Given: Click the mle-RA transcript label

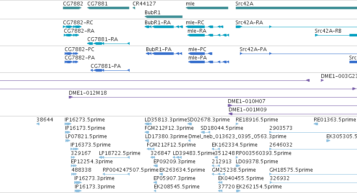Looking at the screenshot, I should (x=197, y=31).
